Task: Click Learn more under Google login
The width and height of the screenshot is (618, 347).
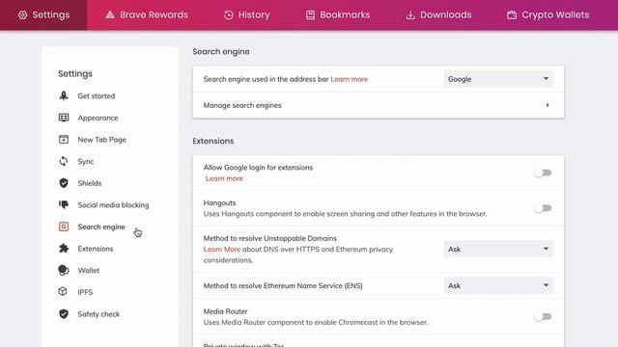Action: (x=224, y=178)
